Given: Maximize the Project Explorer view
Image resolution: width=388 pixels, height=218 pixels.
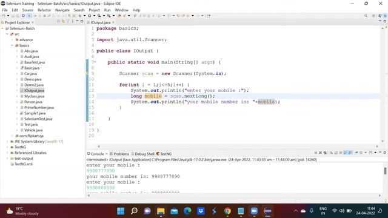Looking at the screenshot, I should click(x=82, y=21).
